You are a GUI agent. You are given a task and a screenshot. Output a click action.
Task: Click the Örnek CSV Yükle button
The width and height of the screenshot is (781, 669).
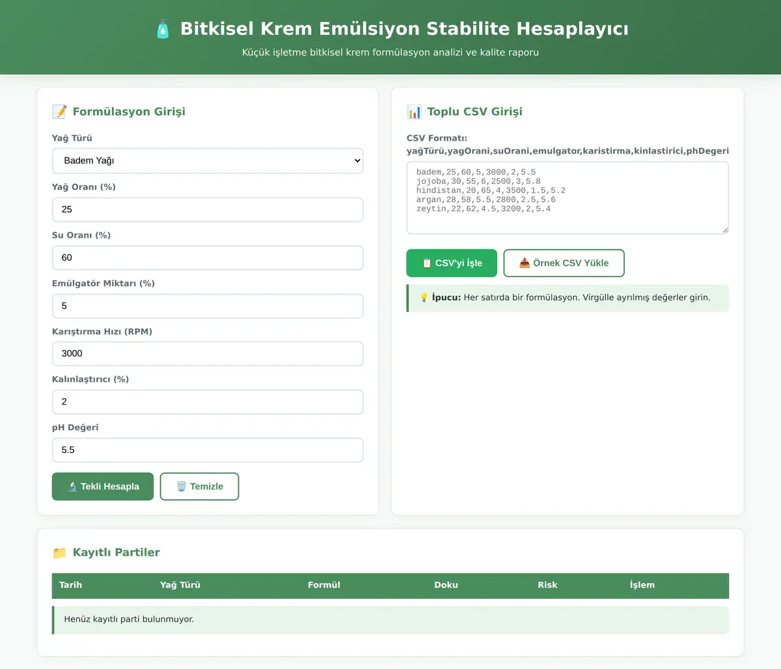coord(564,263)
